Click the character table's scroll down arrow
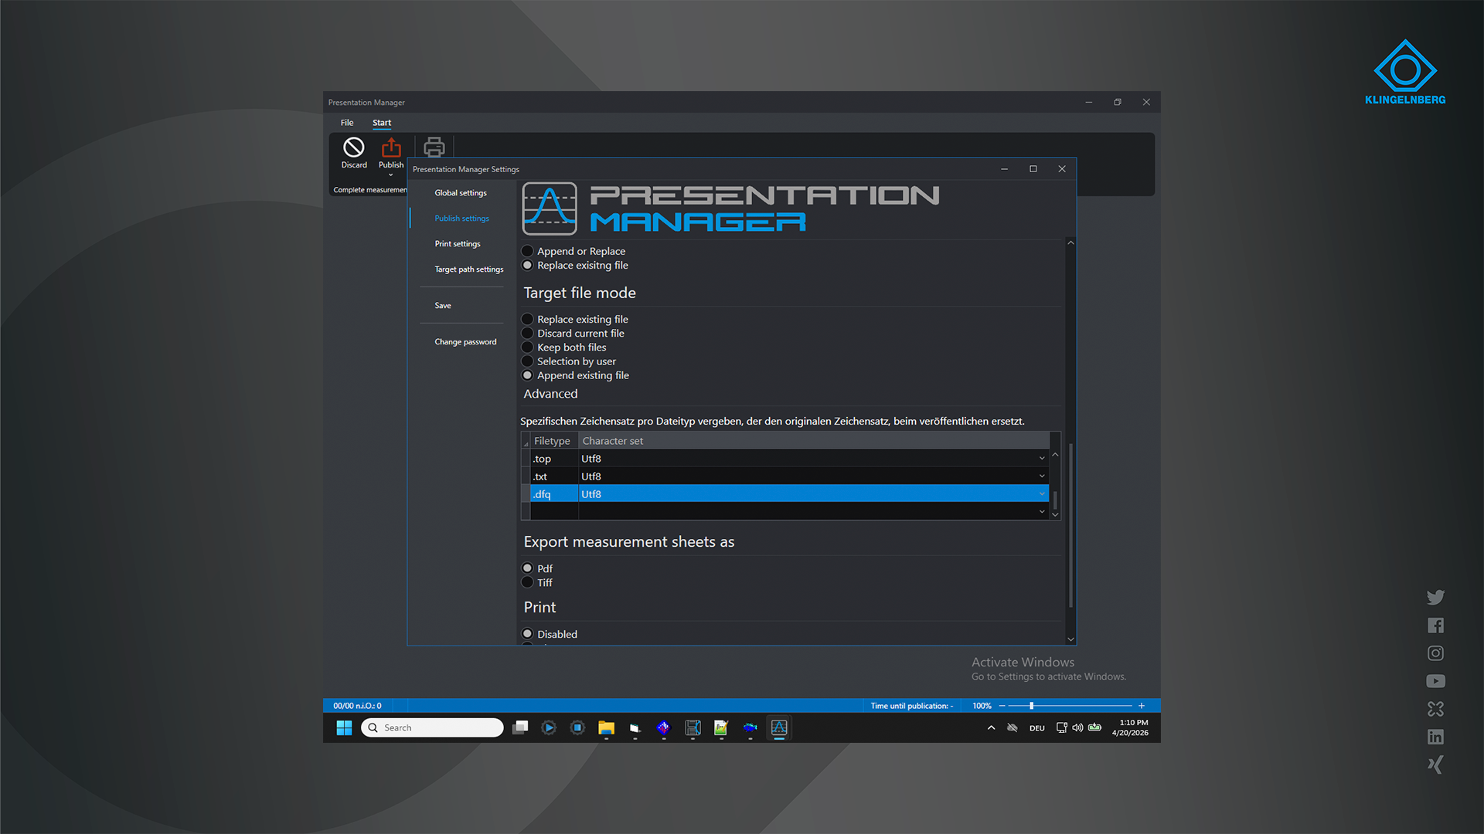 coord(1055,514)
